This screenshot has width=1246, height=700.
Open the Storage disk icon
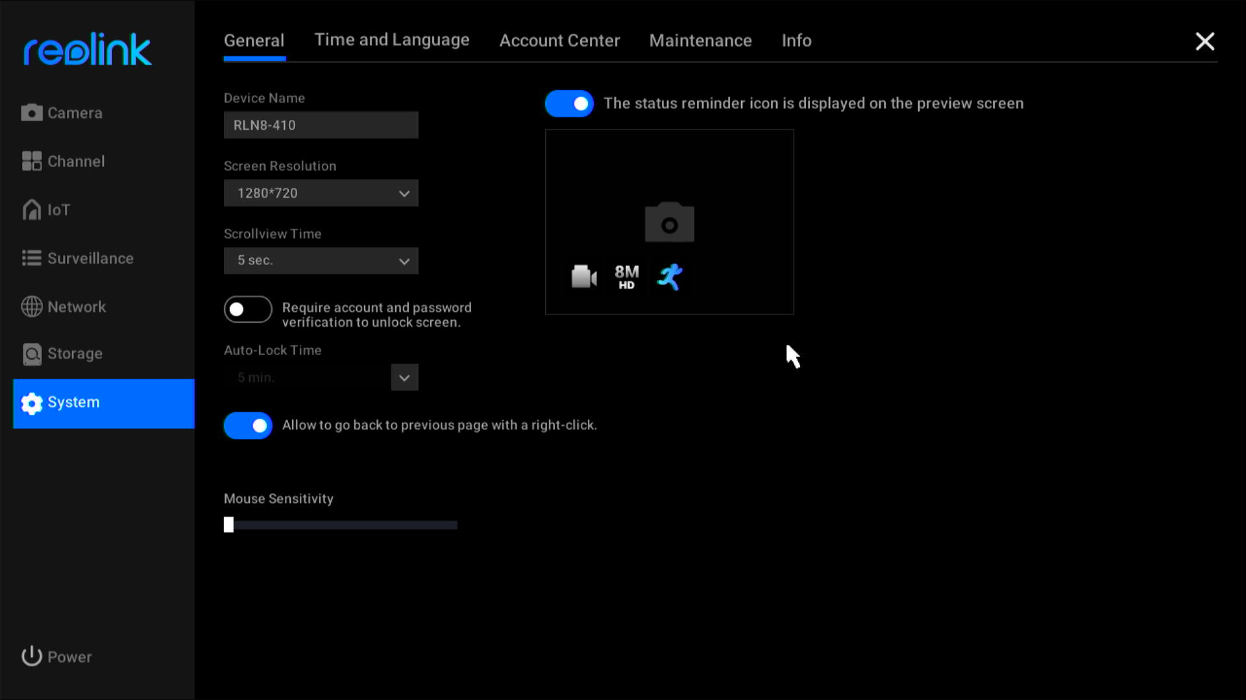pos(31,354)
